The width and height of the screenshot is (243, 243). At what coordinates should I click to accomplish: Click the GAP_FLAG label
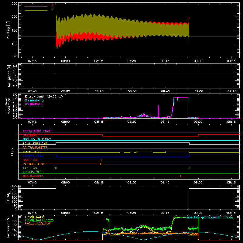click(30, 135)
